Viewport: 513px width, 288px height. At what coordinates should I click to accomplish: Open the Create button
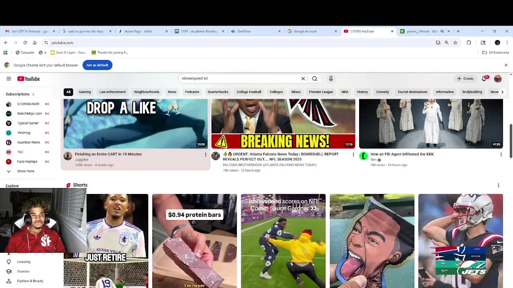[465, 79]
